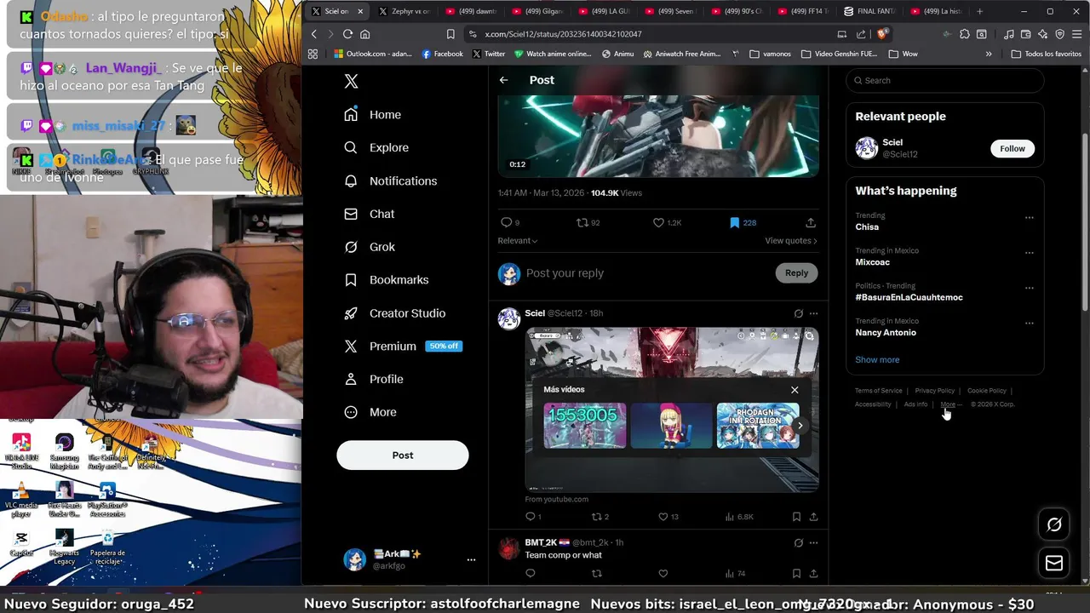
Task: Open floating Grok button
Action: [x=1054, y=525]
